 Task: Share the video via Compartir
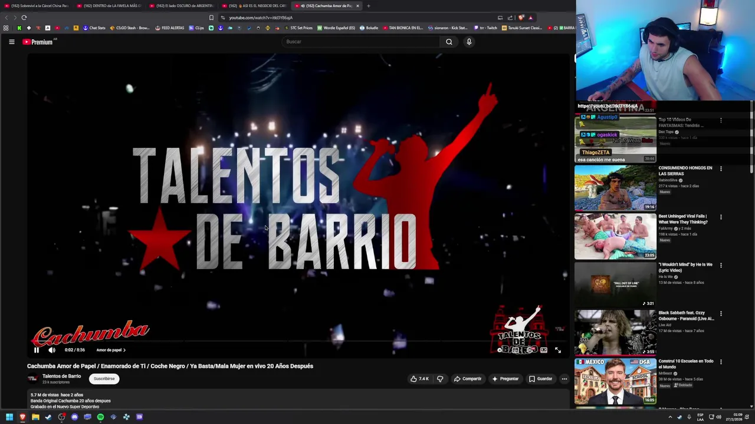(x=468, y=379)
